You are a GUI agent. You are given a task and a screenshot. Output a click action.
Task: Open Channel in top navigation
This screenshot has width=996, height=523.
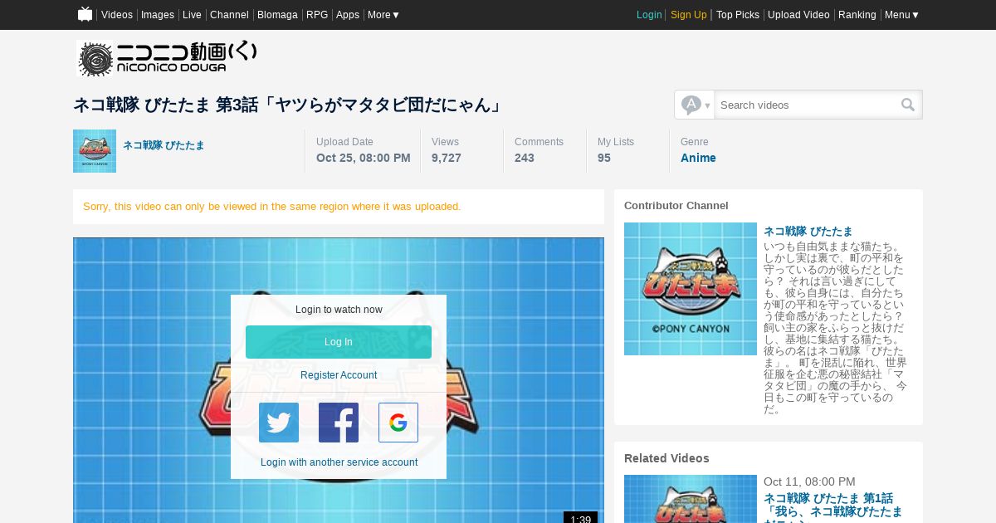(x=229, y=14)
